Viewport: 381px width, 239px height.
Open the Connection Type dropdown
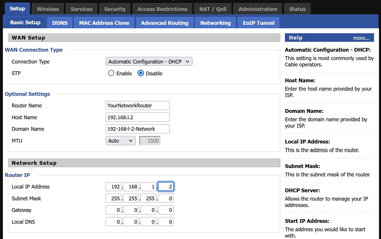(x=149, y=61)
